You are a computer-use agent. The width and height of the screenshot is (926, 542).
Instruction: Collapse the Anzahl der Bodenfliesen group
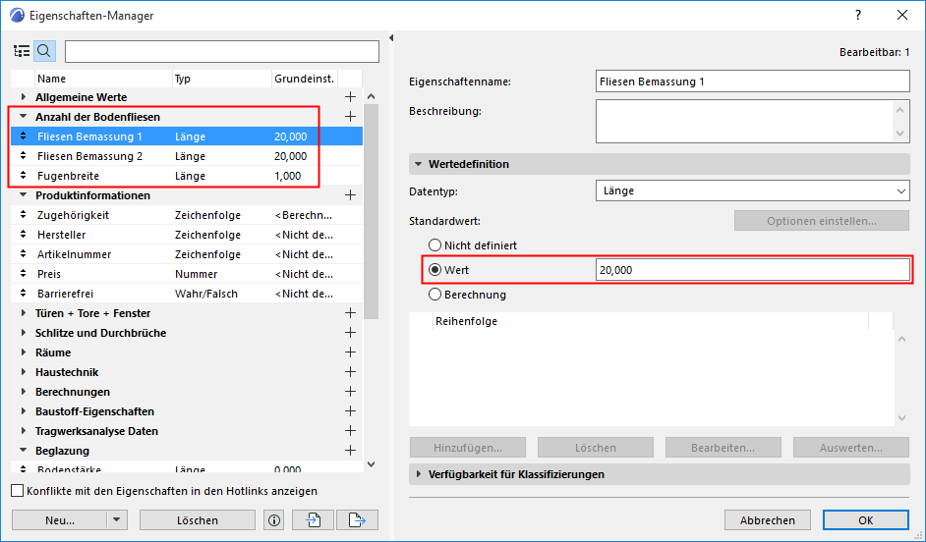click(x=24, y=117)
